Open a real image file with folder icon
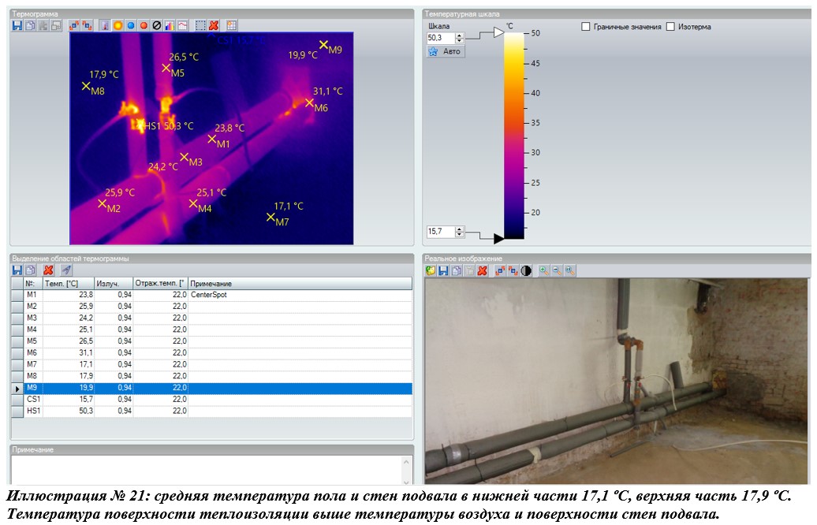 pyautogui.click(x=431, y=270)
